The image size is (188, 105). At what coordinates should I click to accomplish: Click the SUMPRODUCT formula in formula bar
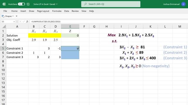(x=46, y=22)
